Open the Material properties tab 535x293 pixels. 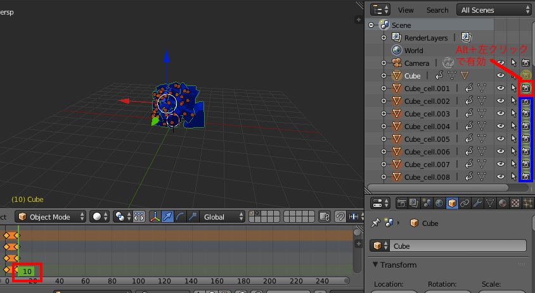502,203
